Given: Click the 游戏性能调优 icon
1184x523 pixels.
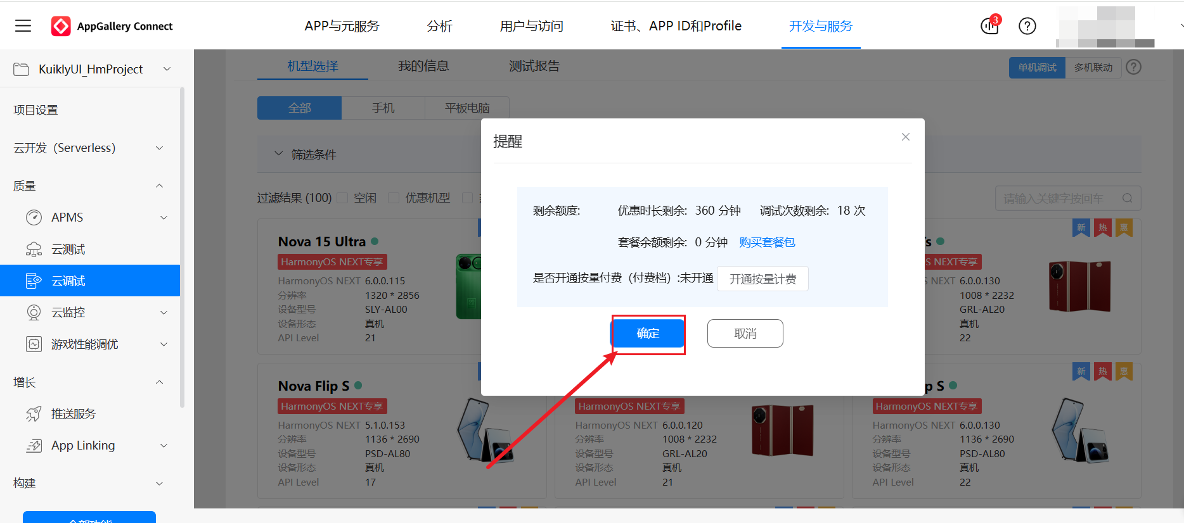Looking at the screenshot, I should click(x=34, y=344).
